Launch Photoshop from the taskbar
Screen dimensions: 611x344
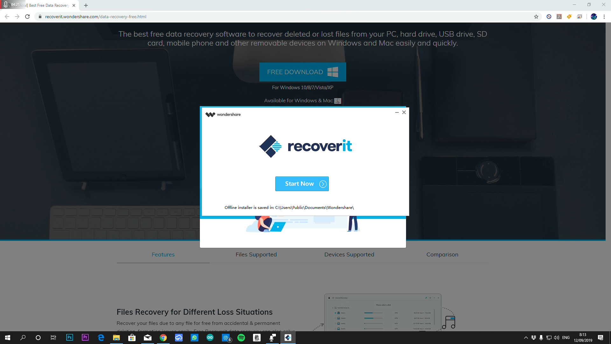(69, 338)
